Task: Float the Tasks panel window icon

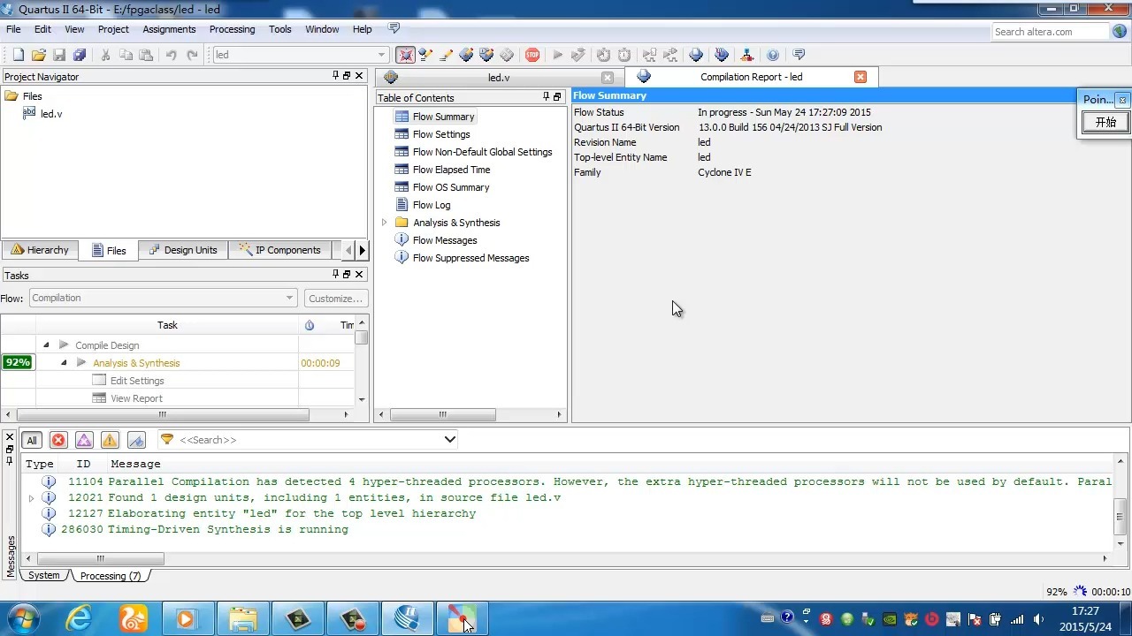Action: point(347,275)
